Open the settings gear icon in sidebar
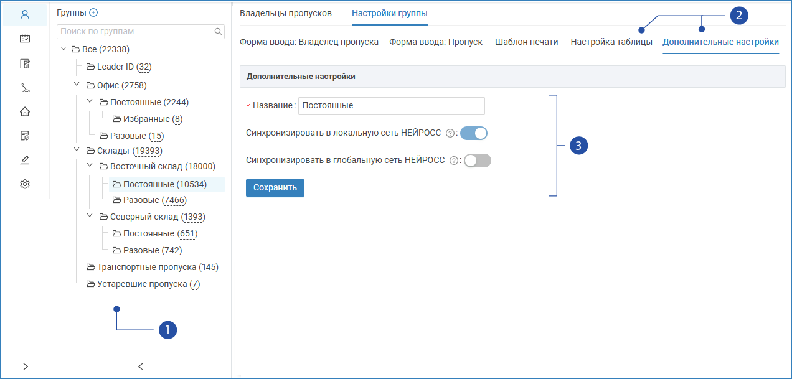The width and height of the screenshot is (792, 379). click(x=25, y=184)
